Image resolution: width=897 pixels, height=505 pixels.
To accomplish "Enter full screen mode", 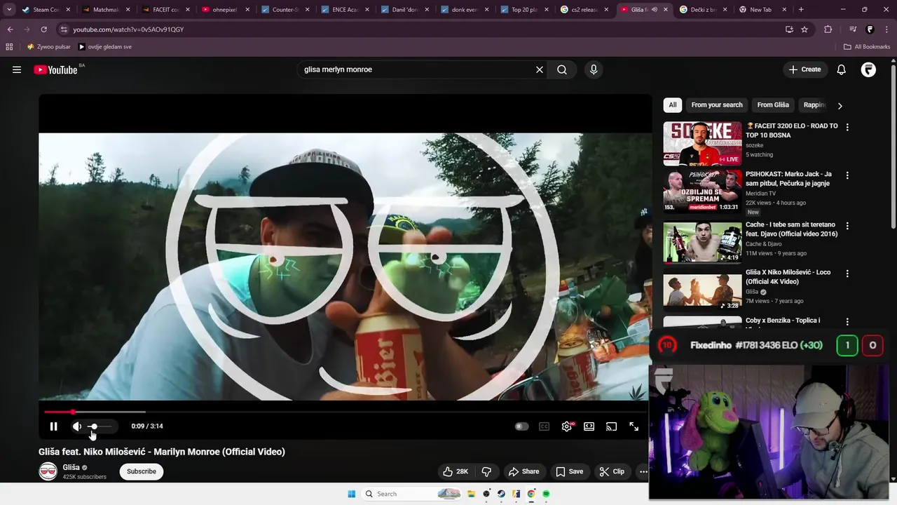I will (x=634, y=426).
